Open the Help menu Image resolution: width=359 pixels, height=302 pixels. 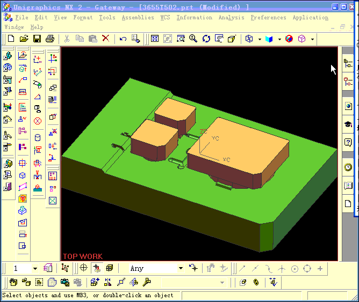(x=37, y=27)
